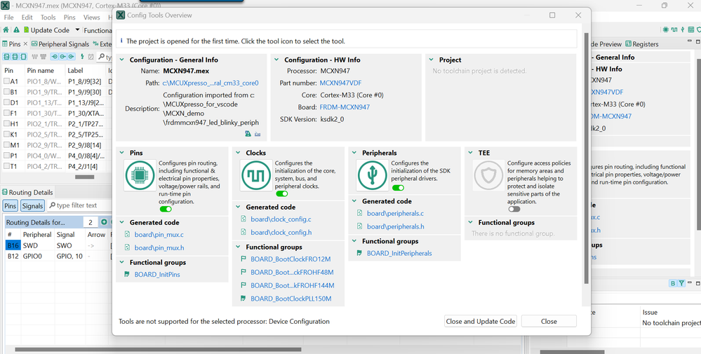
Task: Open the Peripherals tool USB icon
Action: 373,175
